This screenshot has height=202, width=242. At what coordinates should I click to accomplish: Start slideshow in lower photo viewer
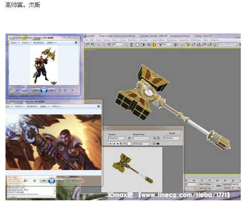click(x=52, y=181)
